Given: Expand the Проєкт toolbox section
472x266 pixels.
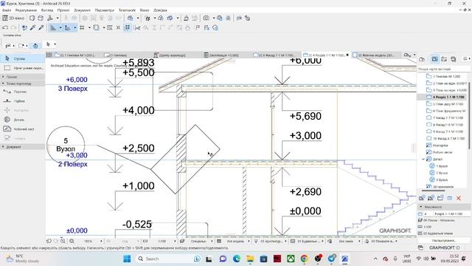Looking at the screenshot, I should (23, 77).
